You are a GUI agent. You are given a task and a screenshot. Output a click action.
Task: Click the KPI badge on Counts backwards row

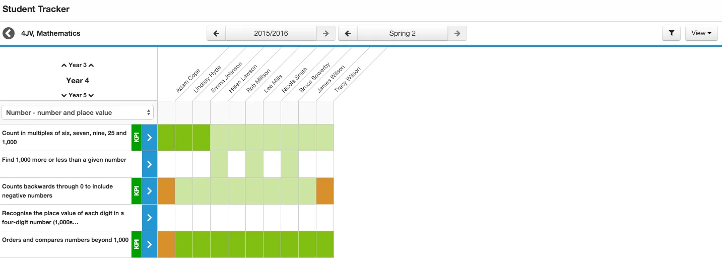click(137, 191)
